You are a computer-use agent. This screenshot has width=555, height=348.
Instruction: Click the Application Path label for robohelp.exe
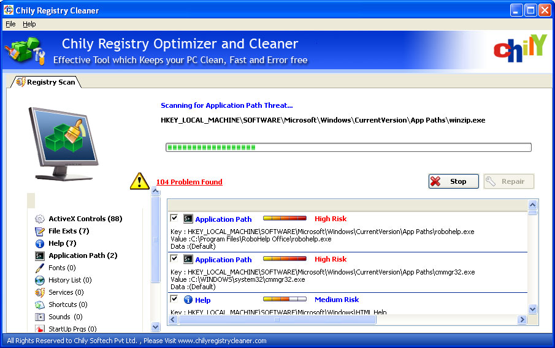223,219
